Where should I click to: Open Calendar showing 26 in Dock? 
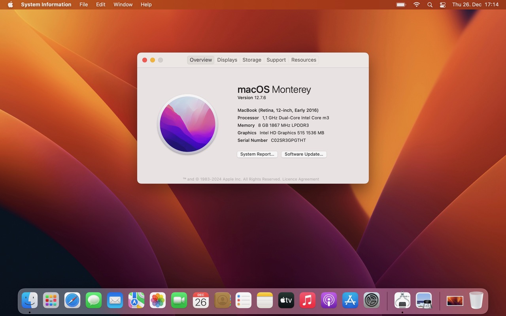(201, 301)
